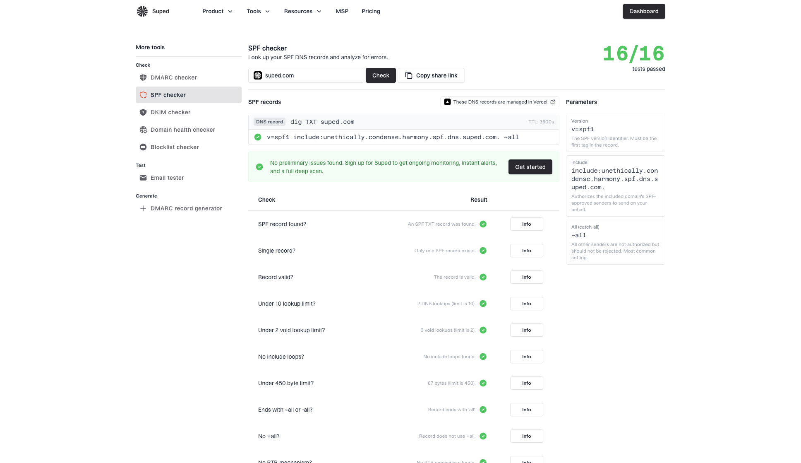Viewport: 801px width, 463px height.
Task: Click the 2 DNS lookups (limit is 10) result
Action: click(446, 304)
